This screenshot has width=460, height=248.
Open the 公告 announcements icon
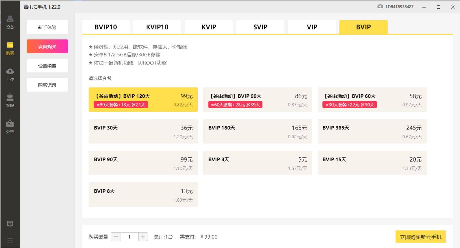[x=10, y=127]
